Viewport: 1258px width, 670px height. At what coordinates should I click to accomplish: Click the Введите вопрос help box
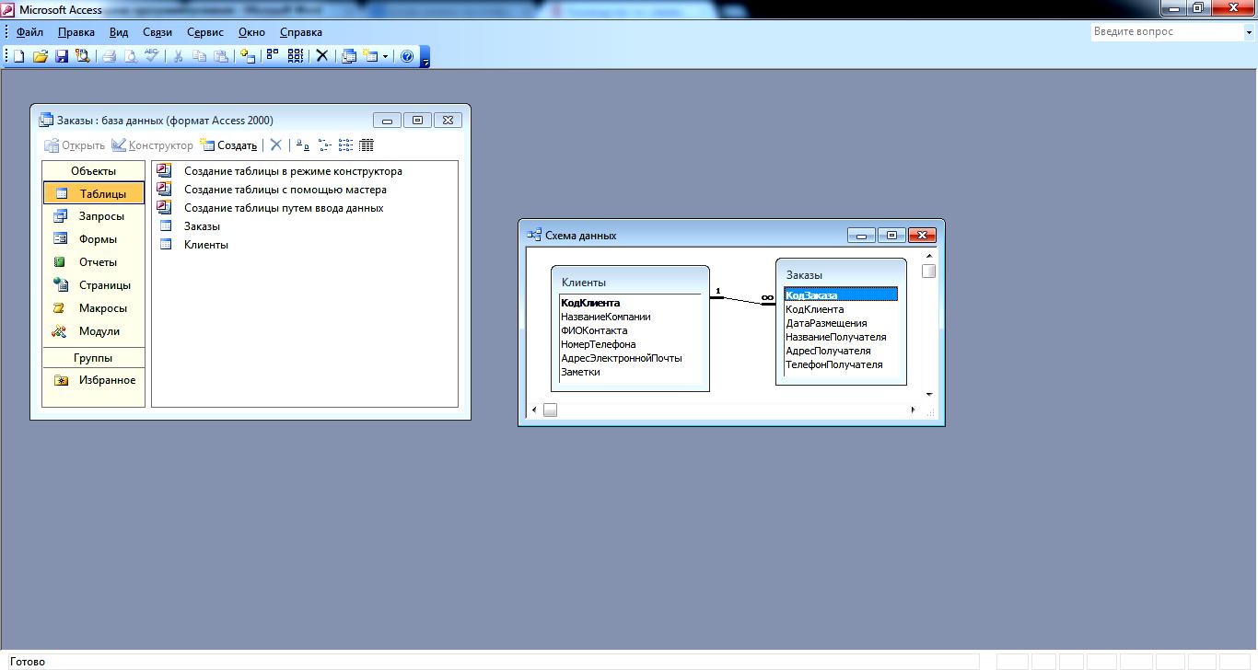pyautogui.click(x=1166, y=31)
